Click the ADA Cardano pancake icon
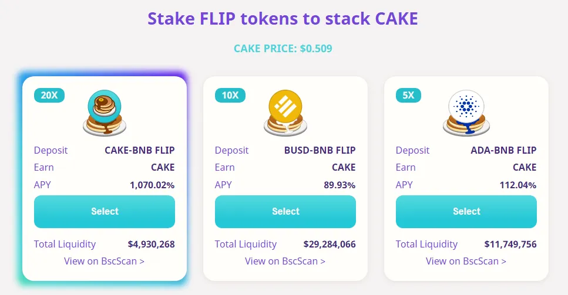The height and width of the screenshot is (295, 568). [x=466, y=113]
